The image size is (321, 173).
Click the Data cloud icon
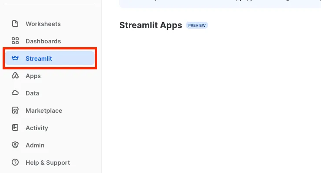pos(15,93)
